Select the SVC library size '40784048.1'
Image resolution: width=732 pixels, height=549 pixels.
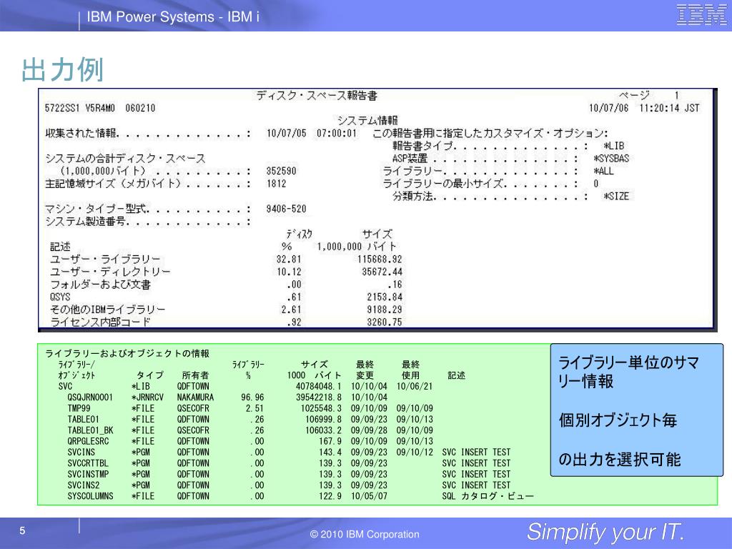319,387
